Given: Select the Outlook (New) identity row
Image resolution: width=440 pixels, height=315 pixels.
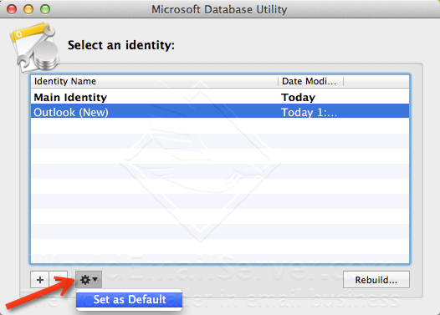Looking at the screenshot, I should (220, 111).
